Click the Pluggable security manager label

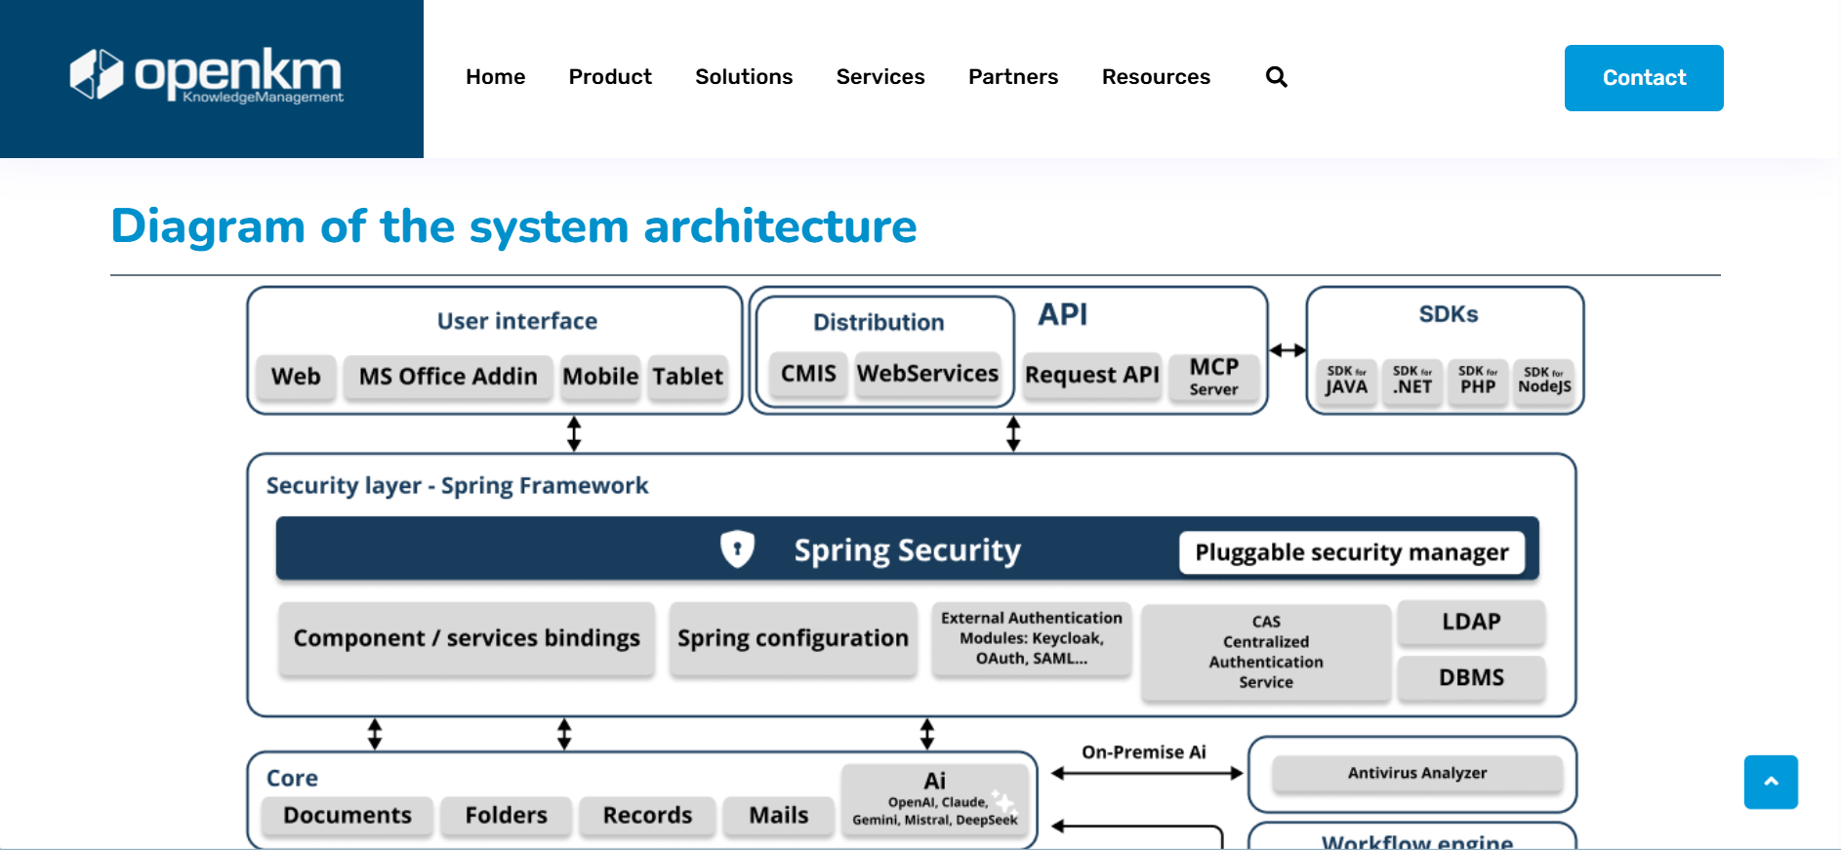1352,552
